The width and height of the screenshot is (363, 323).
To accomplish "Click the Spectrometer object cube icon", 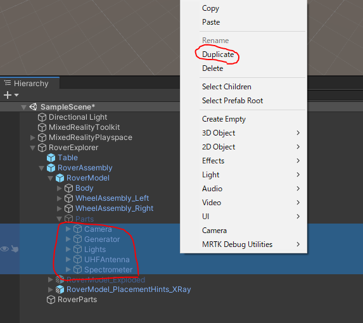I will pos(77,270).
